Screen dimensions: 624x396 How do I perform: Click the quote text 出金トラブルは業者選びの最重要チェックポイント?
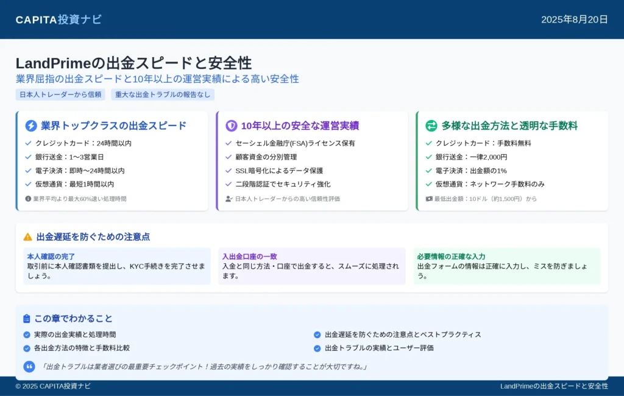(205, 367)
